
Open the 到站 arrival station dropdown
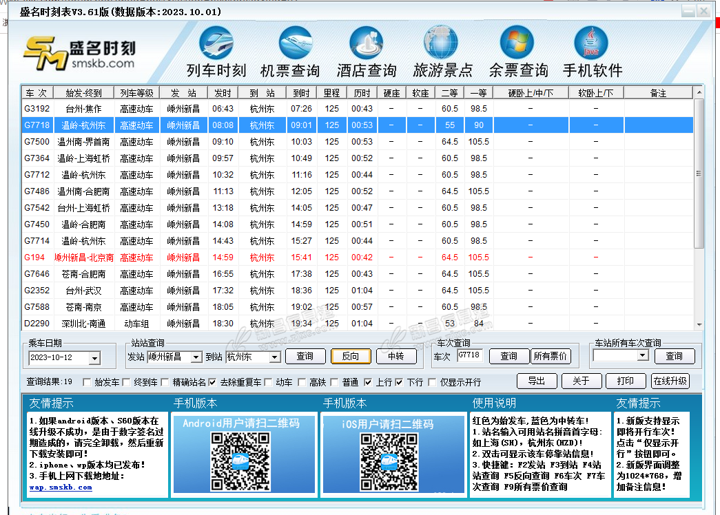274,357
